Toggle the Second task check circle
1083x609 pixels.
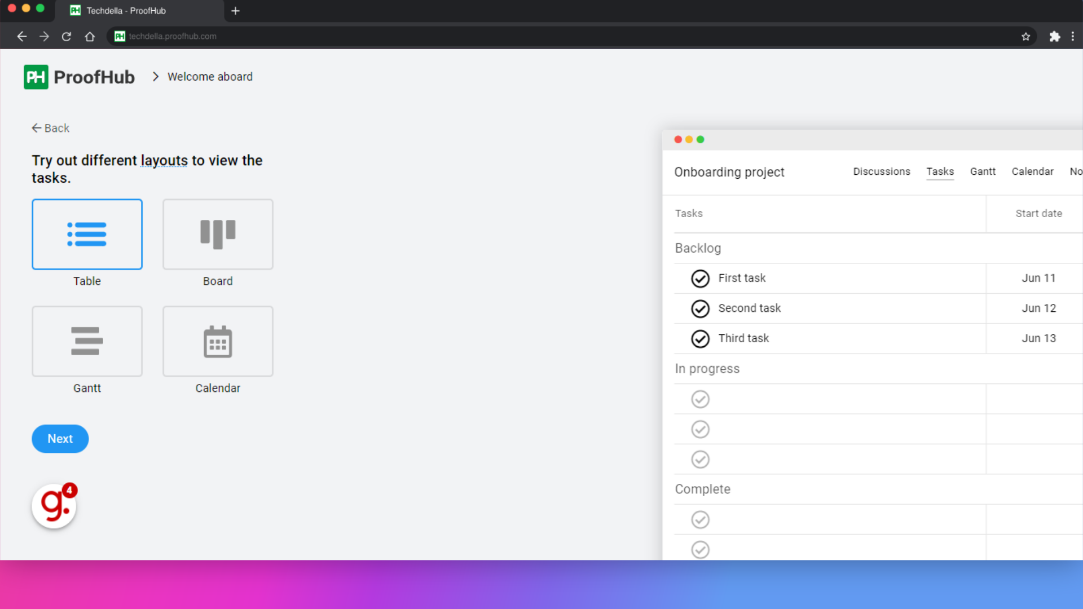click(x=700, y=308)
